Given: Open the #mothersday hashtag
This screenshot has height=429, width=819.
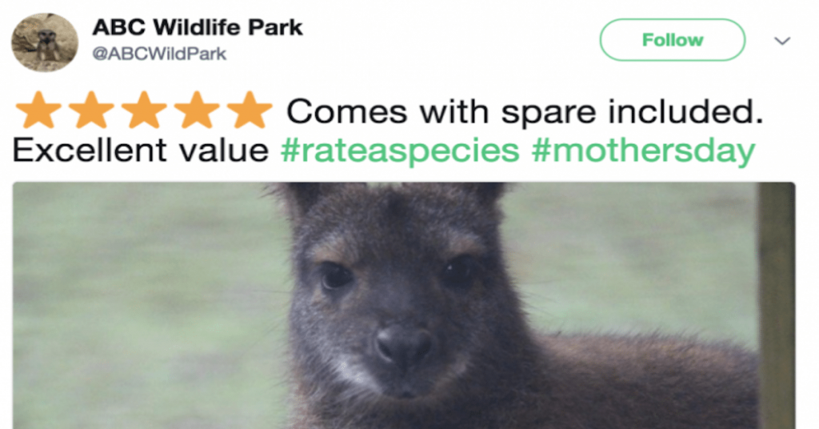Looking at the screenshot, I should 642,150.
